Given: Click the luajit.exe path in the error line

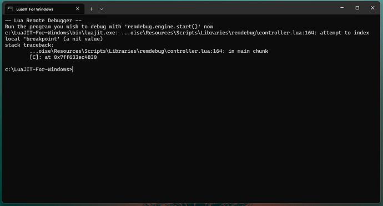Looking at the screenshot, I should coord(61,33).
